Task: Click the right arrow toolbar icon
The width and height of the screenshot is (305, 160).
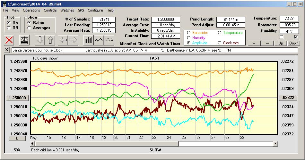Action: [x=73, y=40]
